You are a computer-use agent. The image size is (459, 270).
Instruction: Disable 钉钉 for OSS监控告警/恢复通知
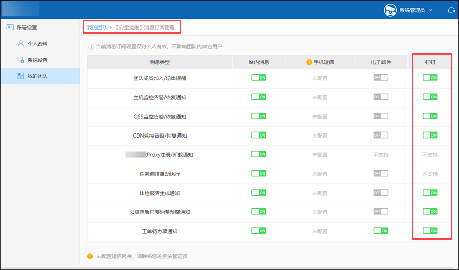430,116
